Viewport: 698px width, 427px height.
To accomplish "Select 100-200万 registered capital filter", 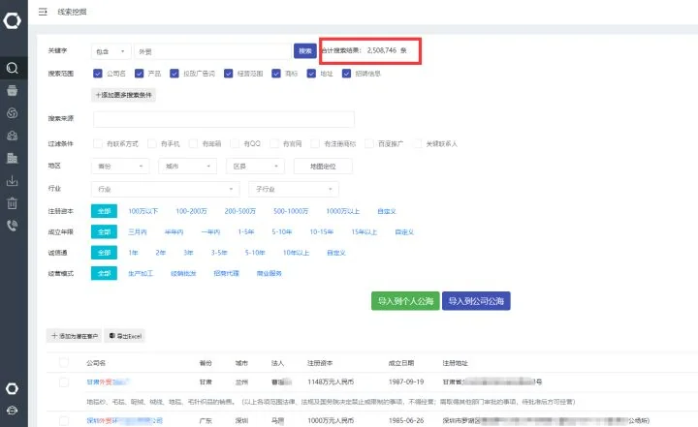I will 191,211.
